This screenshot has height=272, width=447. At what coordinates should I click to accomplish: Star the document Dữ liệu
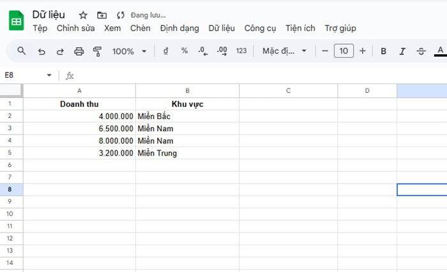pyautogui.click(x=83, y=15)
